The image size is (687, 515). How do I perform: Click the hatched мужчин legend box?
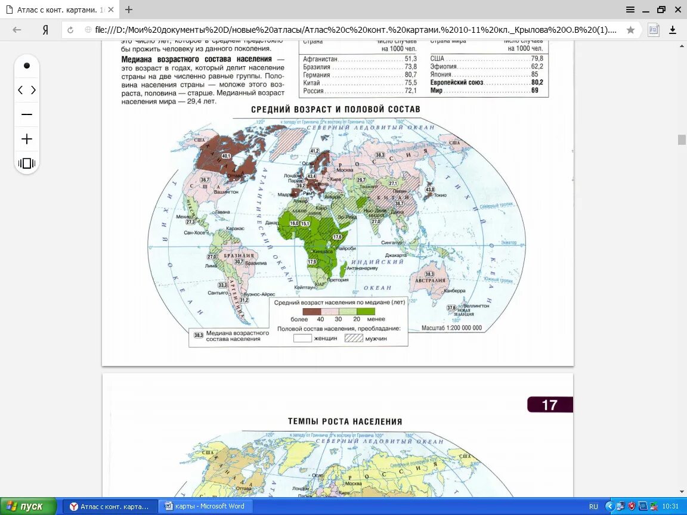click(354, 338)
